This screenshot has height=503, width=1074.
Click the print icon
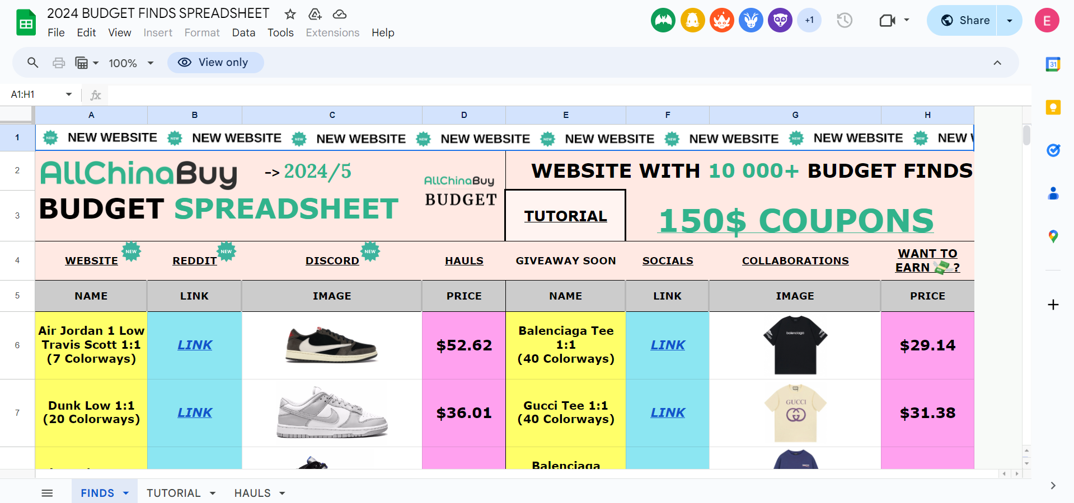pos(59,63)
